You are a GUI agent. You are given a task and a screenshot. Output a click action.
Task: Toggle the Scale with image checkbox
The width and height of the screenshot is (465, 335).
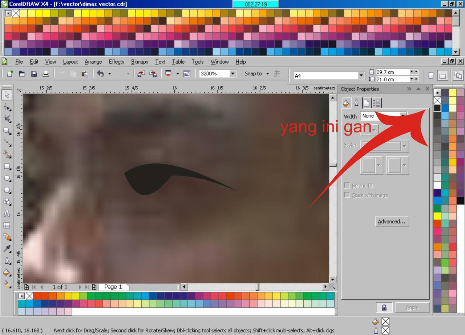[347, 195]
